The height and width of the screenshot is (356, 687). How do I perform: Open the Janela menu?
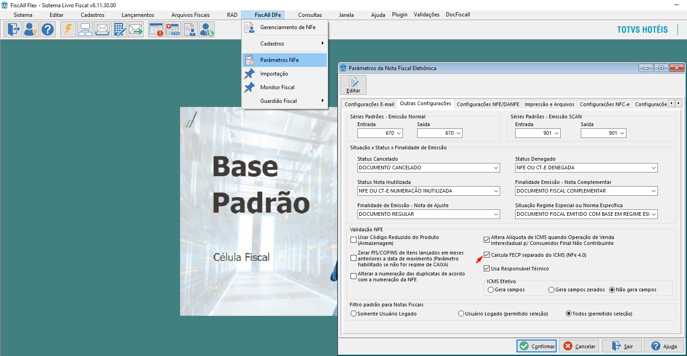[x=346, y=15]
